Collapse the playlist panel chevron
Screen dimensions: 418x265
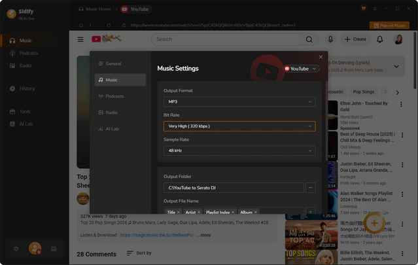pos(396,66)
